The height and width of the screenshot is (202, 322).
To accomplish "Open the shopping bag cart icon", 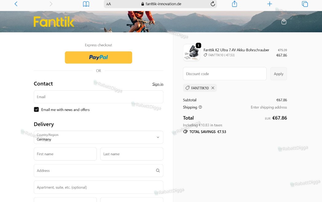I will click(284, 22).
